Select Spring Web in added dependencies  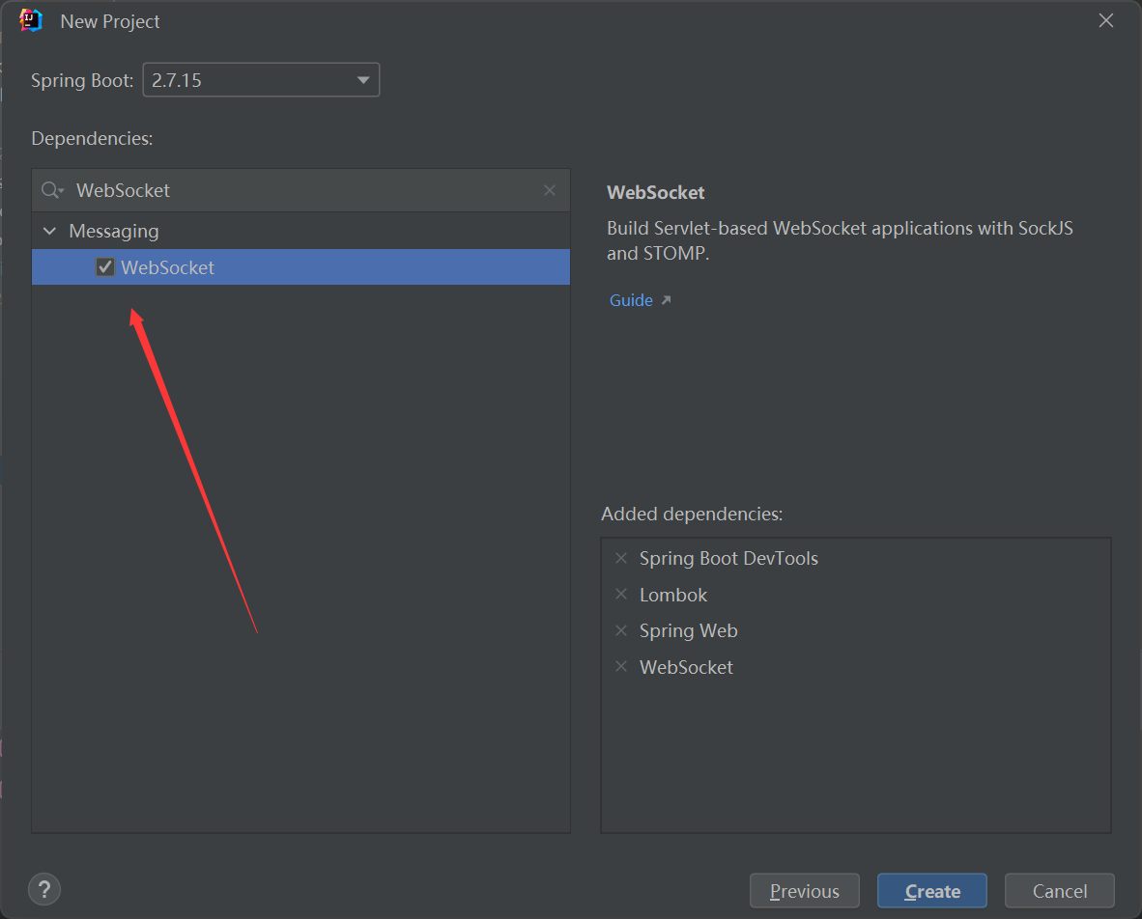pyautogui.click(x=688, y=631)
